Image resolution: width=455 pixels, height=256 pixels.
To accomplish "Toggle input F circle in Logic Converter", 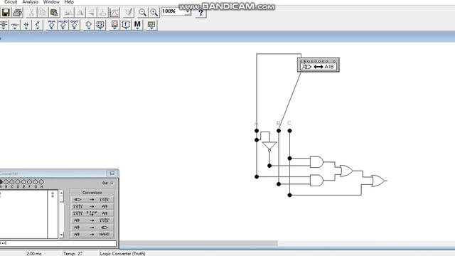I will click(x=29, y=182).
